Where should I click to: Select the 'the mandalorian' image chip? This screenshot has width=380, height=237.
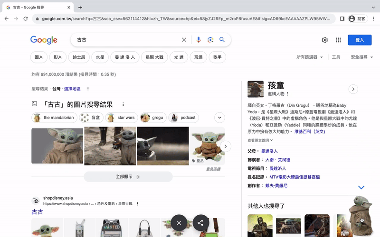pos(54,118)
